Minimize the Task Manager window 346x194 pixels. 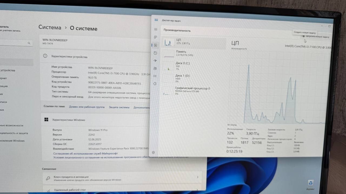322,26
